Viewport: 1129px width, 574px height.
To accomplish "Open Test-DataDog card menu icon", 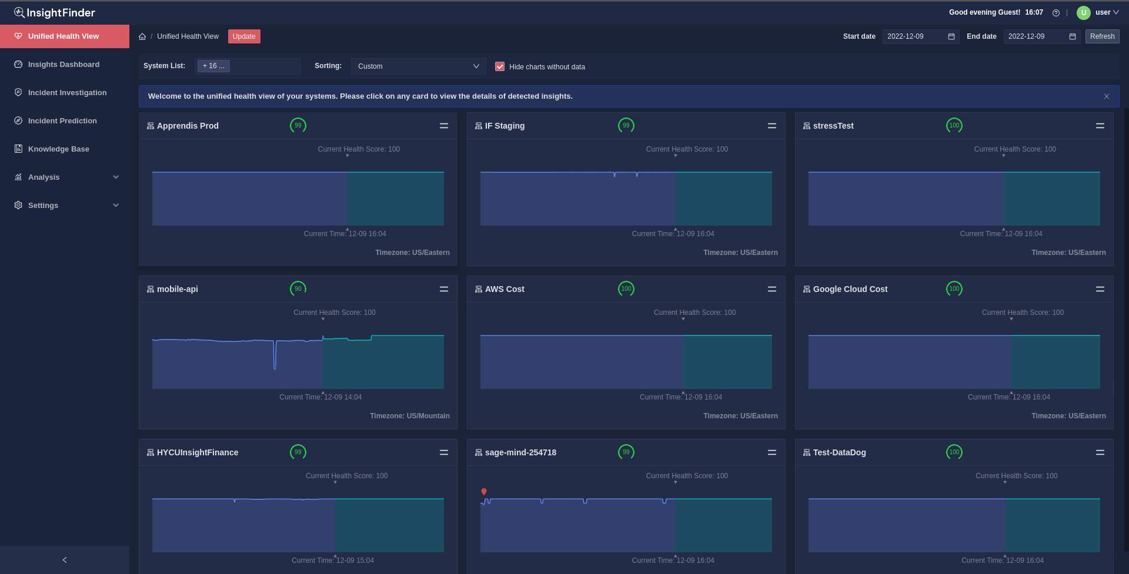I will coord(1100,452).
